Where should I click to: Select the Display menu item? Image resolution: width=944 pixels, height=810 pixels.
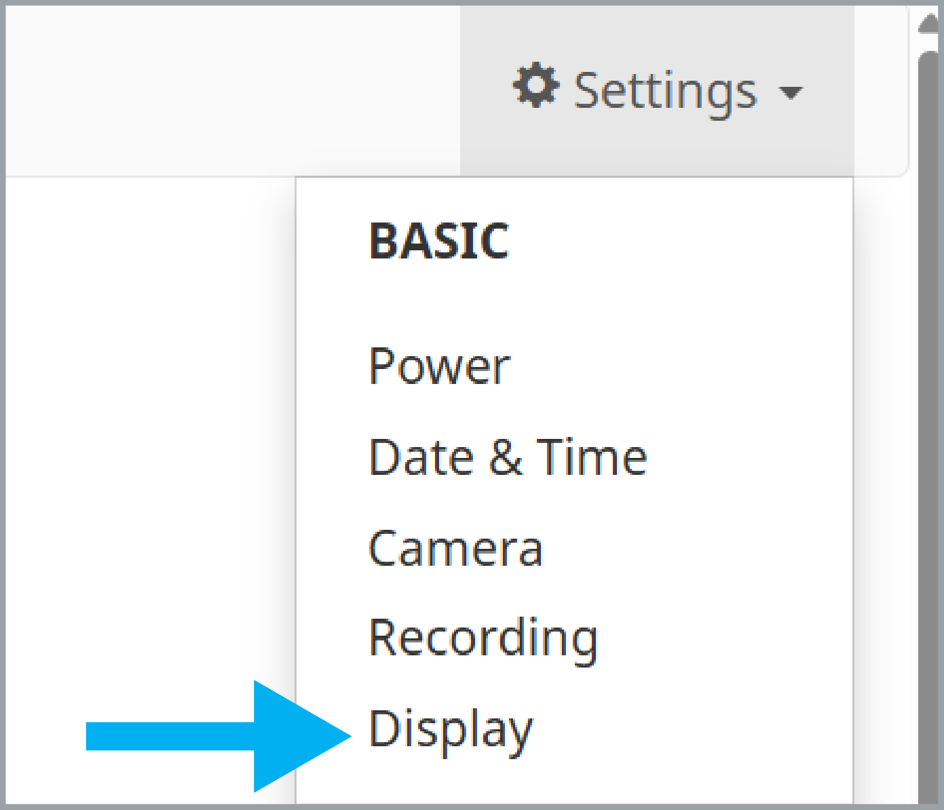451,731
